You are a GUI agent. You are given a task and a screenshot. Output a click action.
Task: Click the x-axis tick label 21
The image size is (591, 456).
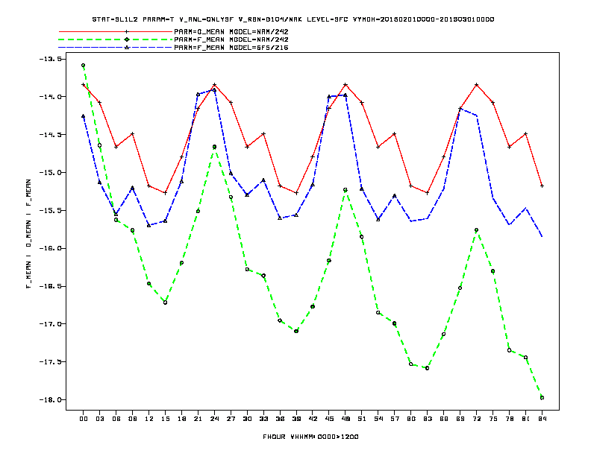(198, 419)
